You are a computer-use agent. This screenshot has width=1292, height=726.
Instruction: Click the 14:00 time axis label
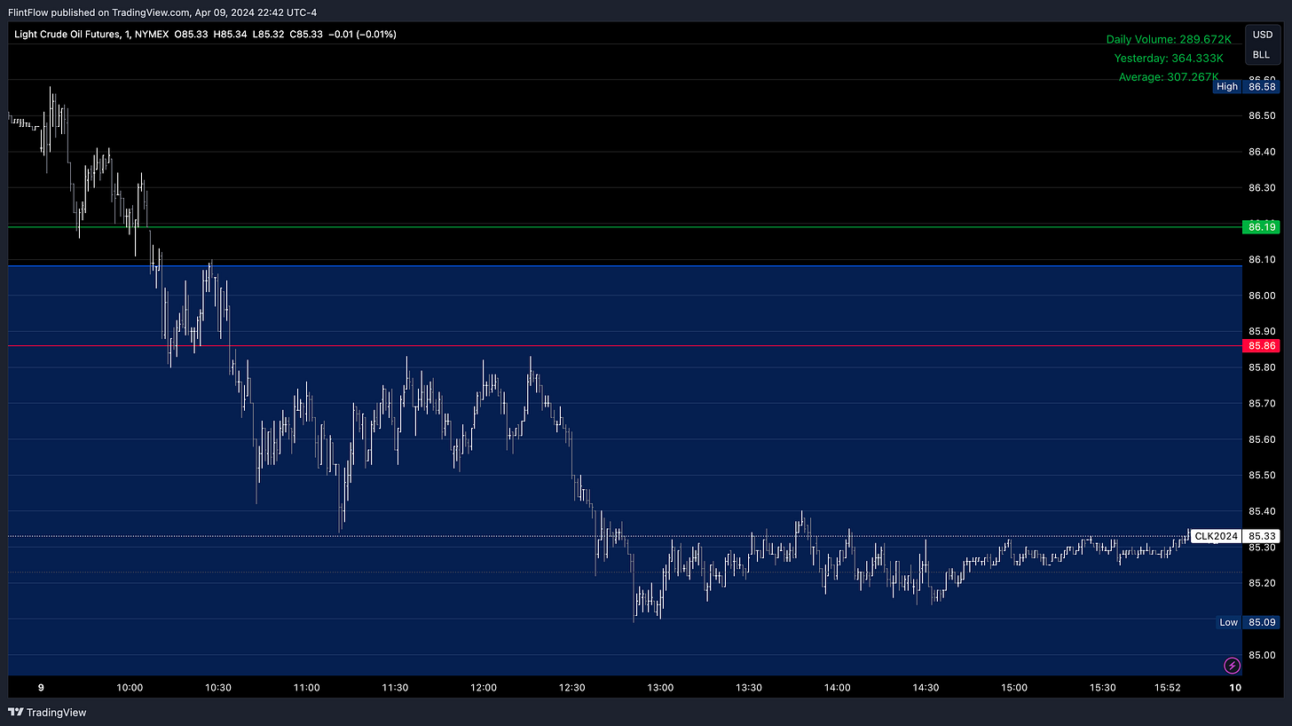click(838, 688)
